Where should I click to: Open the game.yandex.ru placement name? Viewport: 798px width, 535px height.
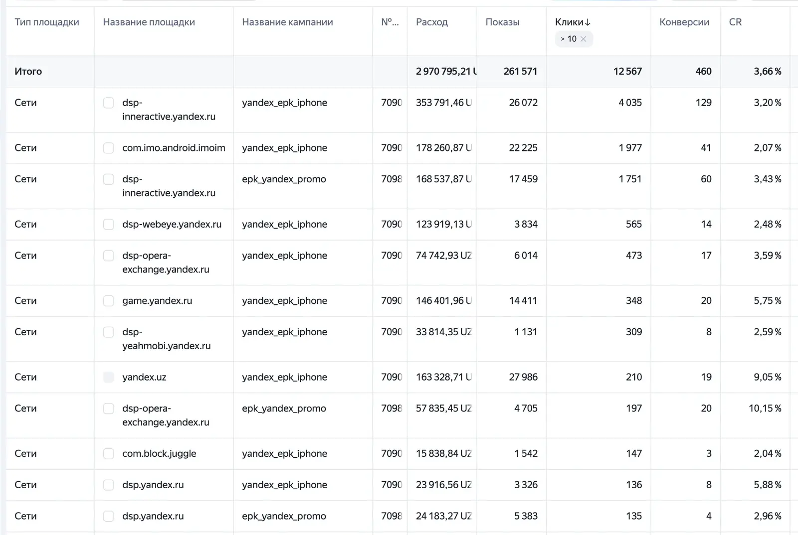[157, 301]
